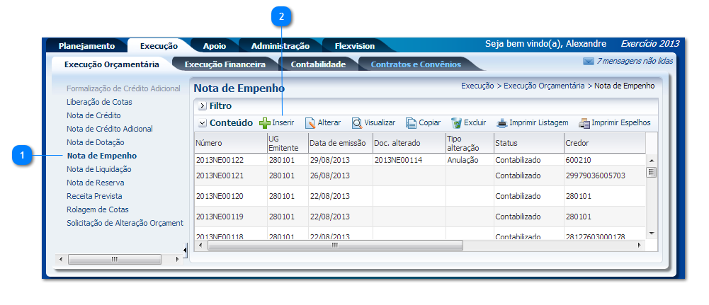Collapse the left sidebar with splitter arrow
Image resolution: width=709 pixels, height=305 pixels.
(x=185, y=248)
